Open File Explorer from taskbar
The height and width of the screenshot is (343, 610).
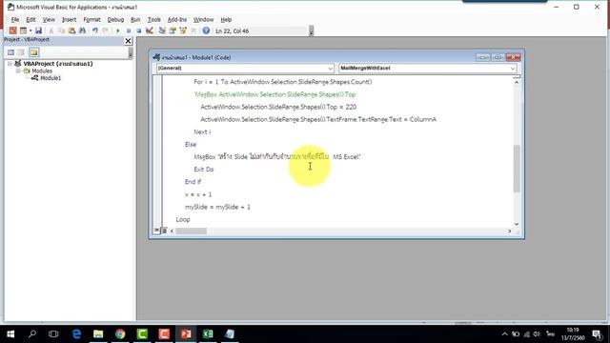[98, 334]
